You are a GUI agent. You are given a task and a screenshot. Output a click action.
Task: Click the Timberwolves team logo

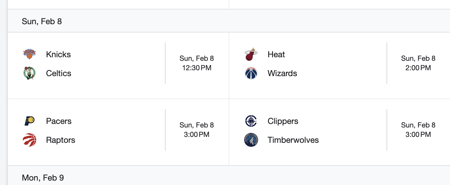[x=251, y=140]
